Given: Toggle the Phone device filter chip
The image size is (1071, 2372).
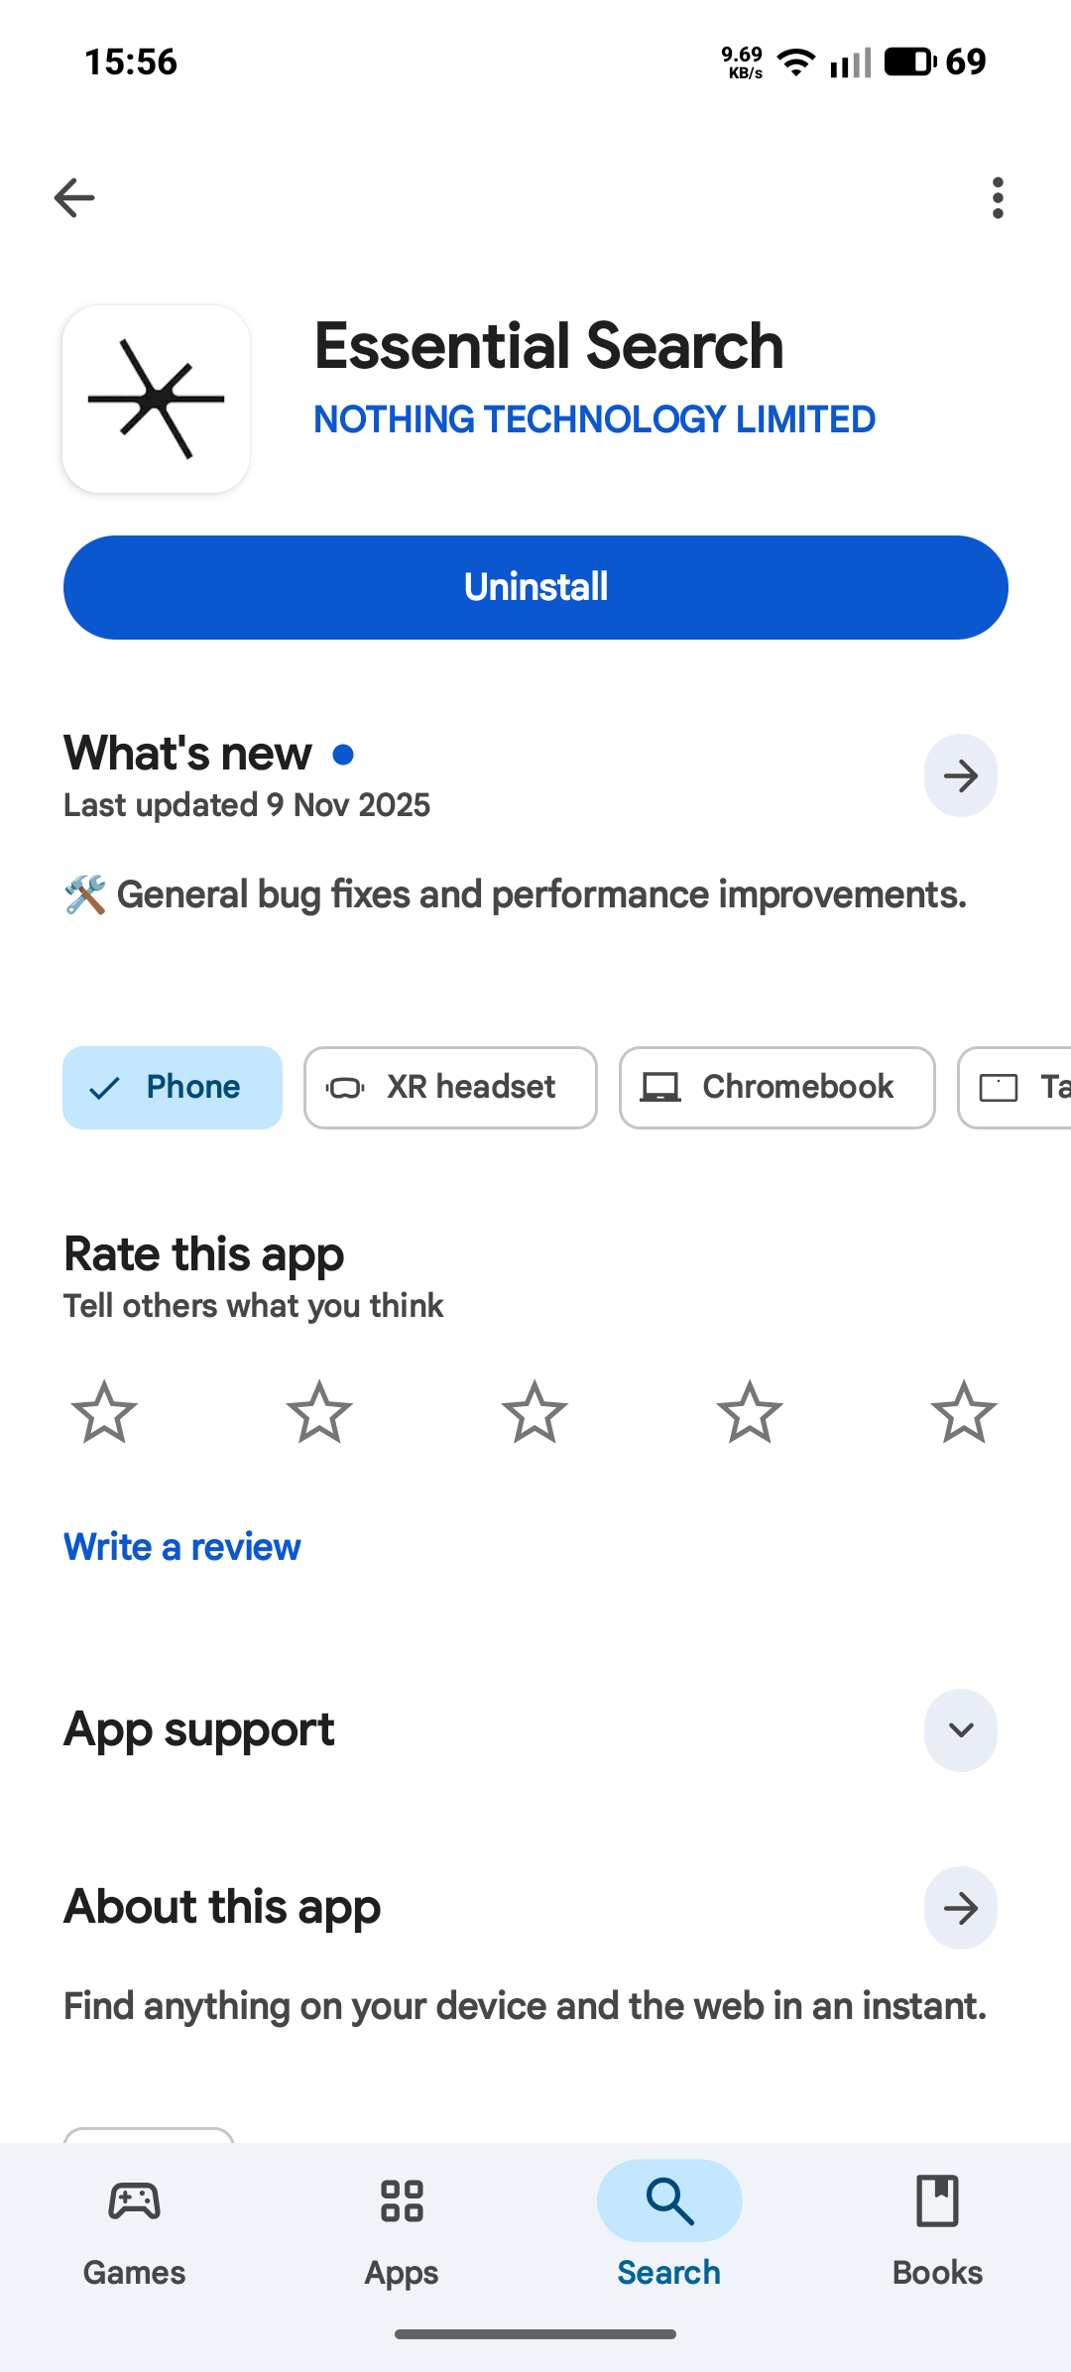Looking at the screenshot, I should click(x=173, y=1088).
